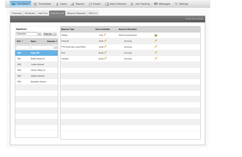Open the Settings menu item
The height and width of the screenshot is (157, 242).
[181, 4]
